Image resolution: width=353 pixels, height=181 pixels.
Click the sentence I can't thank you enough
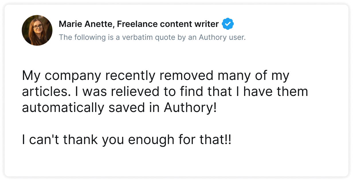point(126,140)
